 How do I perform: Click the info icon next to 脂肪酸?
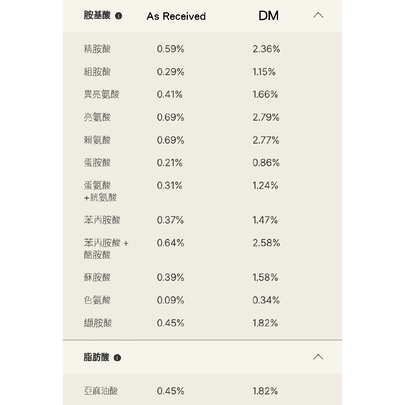117,358
